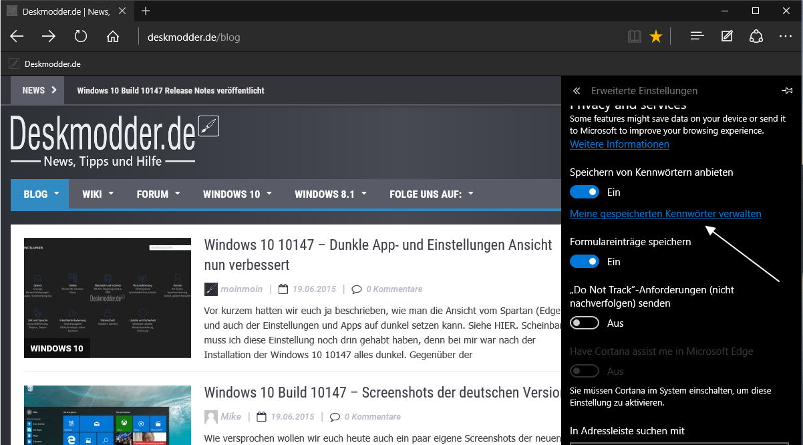The height and width of the screenshot is (445, 803).
Task: Open the WINDOWS 8.1 dropdown
Action: point(330,194)
